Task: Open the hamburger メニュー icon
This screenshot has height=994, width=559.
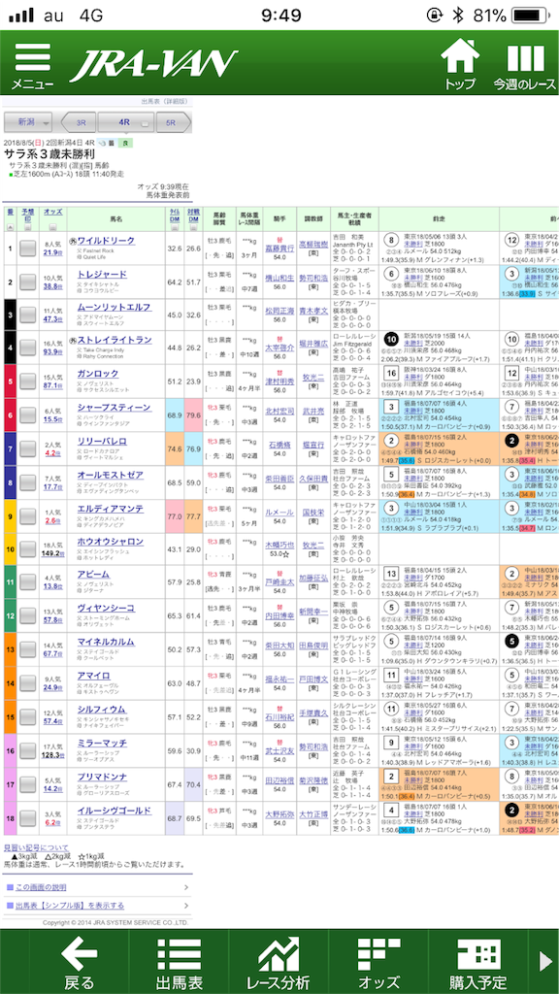Action: (32, 67)
